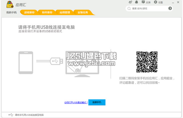Open the 软件推荐 tab
The image size is (183, 118).
pyautogui.click(x=47, y=13)
